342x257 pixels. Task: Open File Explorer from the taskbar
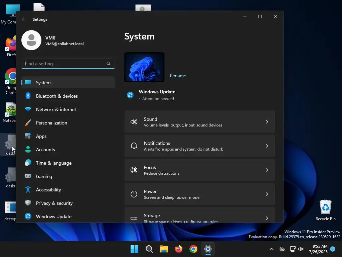[x=164, y=249]
